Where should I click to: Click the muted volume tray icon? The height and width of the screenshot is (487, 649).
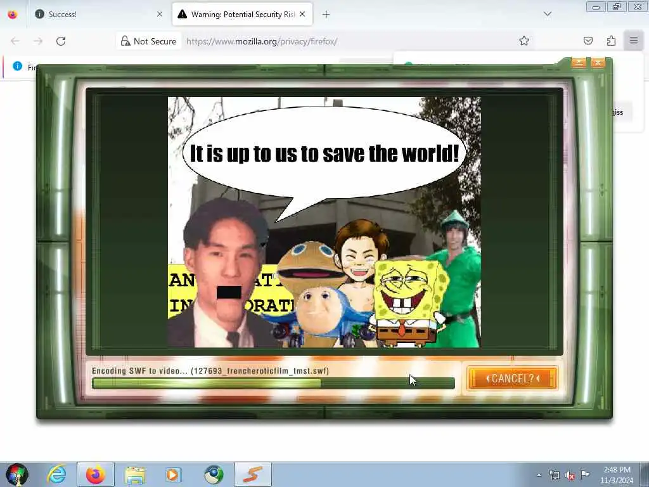click(570, 476)
